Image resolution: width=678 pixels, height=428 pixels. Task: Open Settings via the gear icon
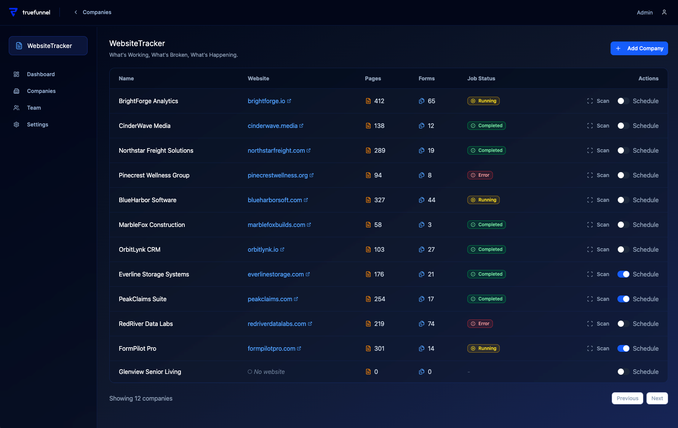click(x=17, y=125)
